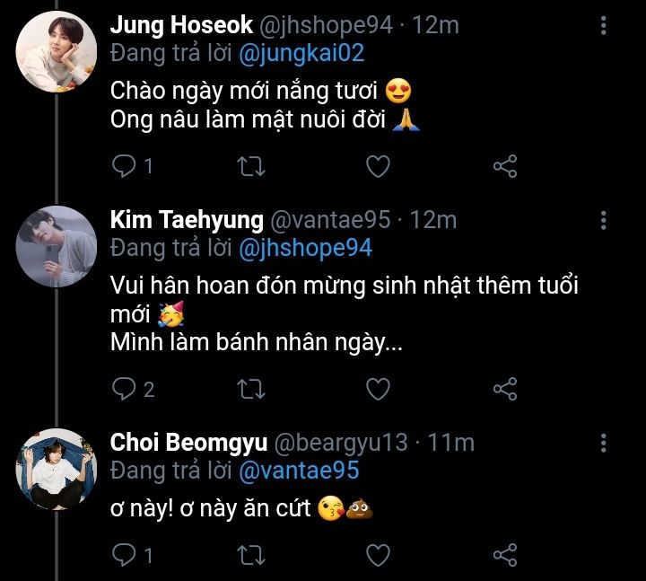Like Choi Beomgyu's tweet
Viewport: 646px width, 581px height.
pyautogui.click(x=379, y=554)
